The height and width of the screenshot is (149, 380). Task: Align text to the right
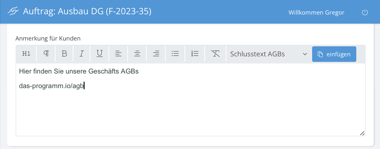(156, 54)
